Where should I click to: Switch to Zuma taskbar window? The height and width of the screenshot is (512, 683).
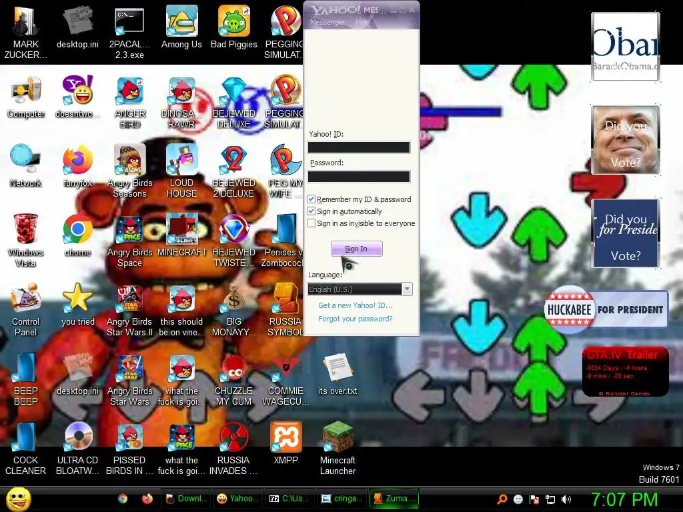point(394,499)
